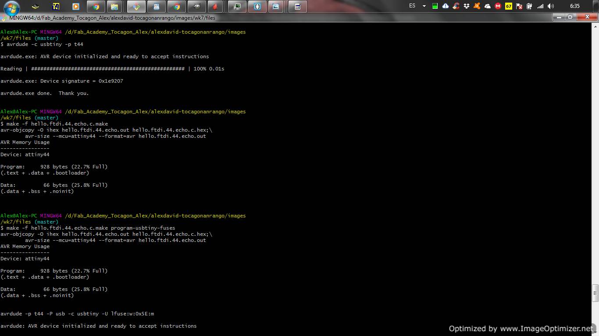The image size is (599, 336).
Task: Open Avast antivirus tray icon
Action: click(x=477, y=6)
